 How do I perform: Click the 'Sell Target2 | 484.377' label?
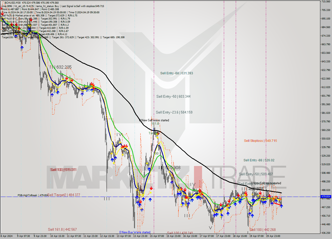point(64,195)
